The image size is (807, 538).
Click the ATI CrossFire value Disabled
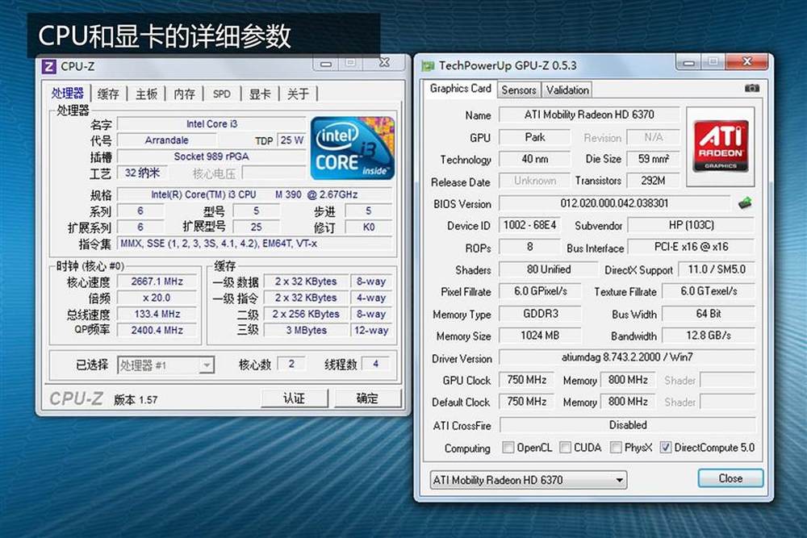[627, 425]
